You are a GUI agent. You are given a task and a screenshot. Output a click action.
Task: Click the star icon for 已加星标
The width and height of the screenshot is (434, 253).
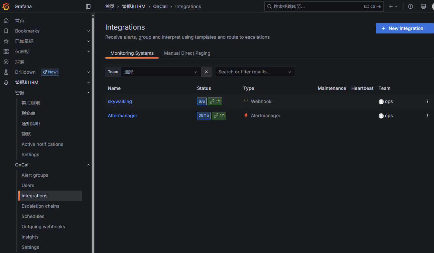[6, 41]
